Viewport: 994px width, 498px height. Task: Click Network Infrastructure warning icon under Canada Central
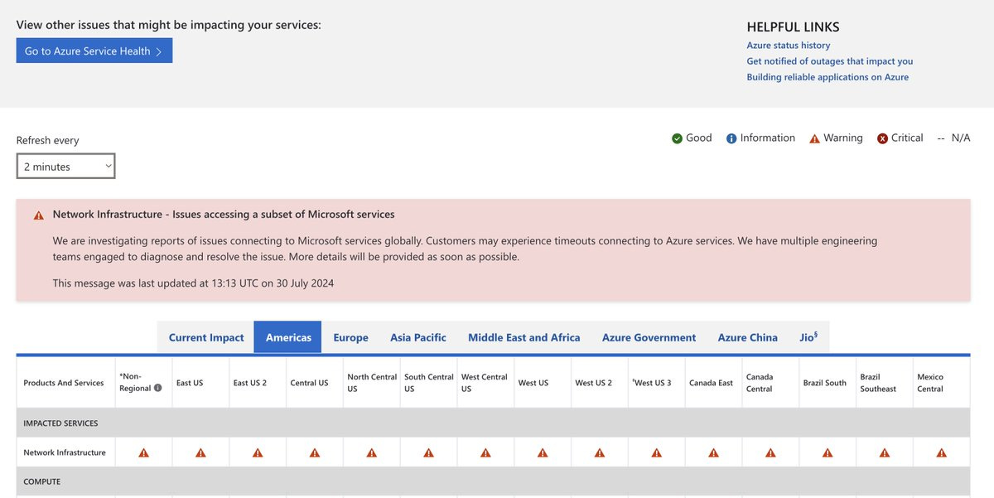click(771, 452)
